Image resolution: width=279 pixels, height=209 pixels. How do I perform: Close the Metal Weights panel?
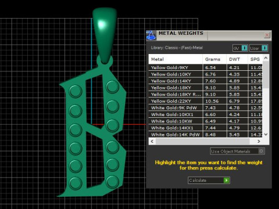[x=267, y=35]
